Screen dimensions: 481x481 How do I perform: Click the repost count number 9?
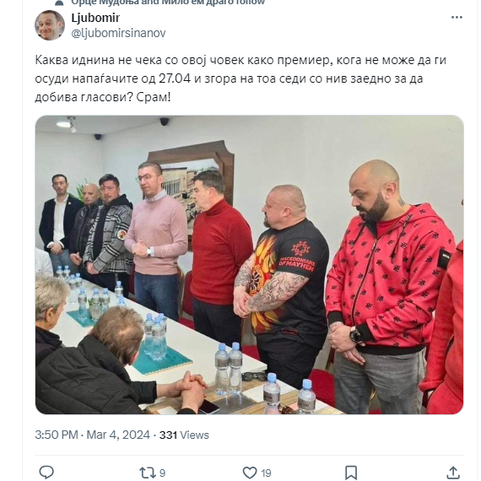click(x=163, y=473)
